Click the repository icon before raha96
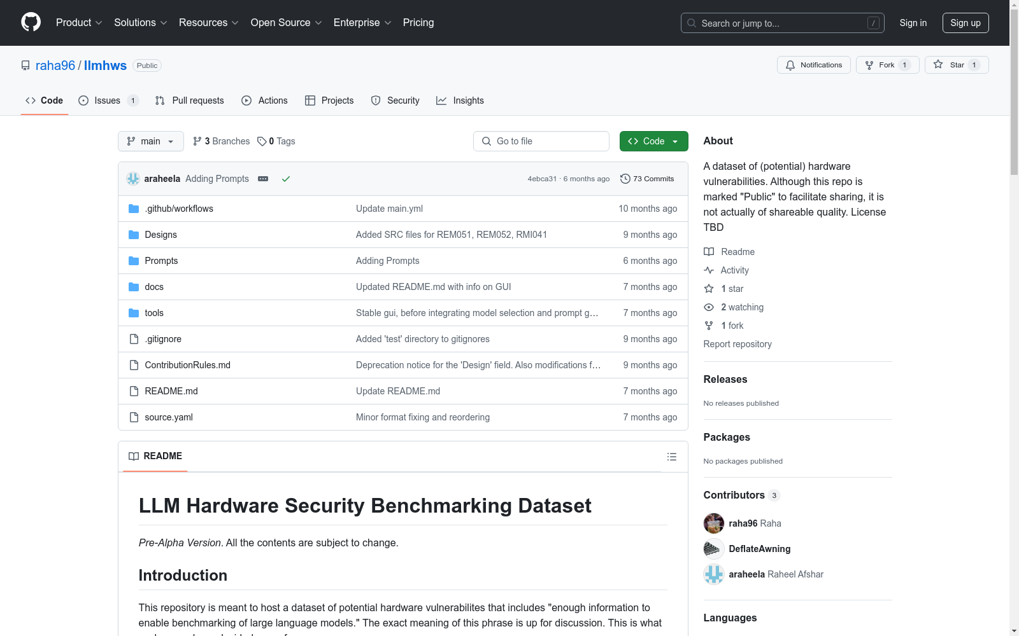This screenshot has height=636, width=1019. 25,66
